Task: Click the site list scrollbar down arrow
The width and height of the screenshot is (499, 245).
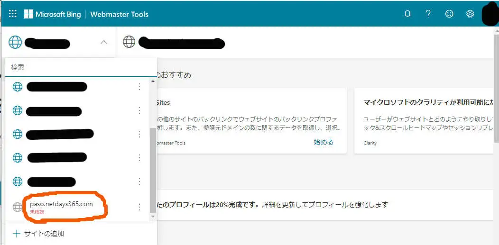Action: (x=153, y=217)
